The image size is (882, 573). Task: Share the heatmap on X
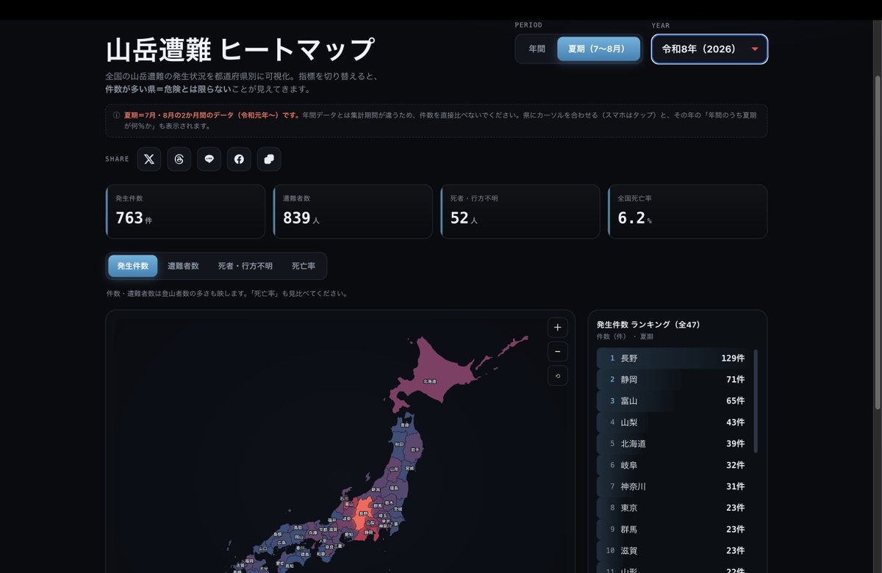tap(149, 159)
